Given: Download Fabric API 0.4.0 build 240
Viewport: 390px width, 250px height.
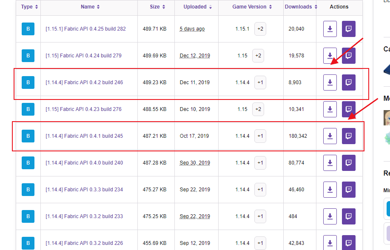Looking at the screenshot, I should click(330, 163).
